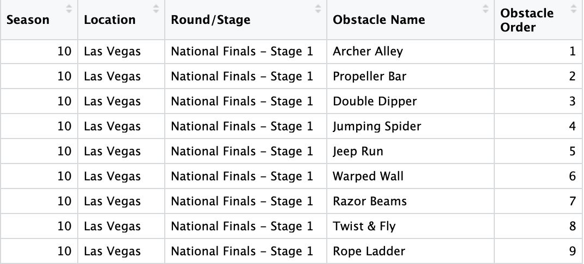Select the Archer Alley cell
The image size is (584, 264).
pyautogui.click(x=368, y=52)
